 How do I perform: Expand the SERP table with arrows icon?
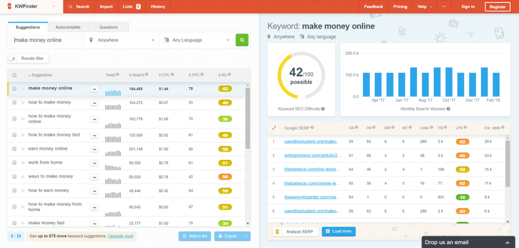coord(274,128)
